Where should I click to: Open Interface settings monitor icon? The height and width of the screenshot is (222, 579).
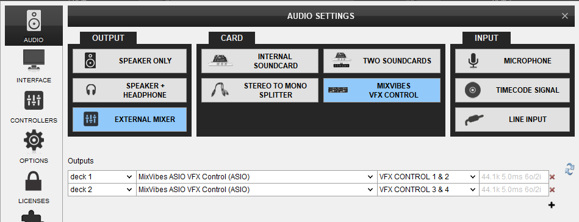click(34, 60)
